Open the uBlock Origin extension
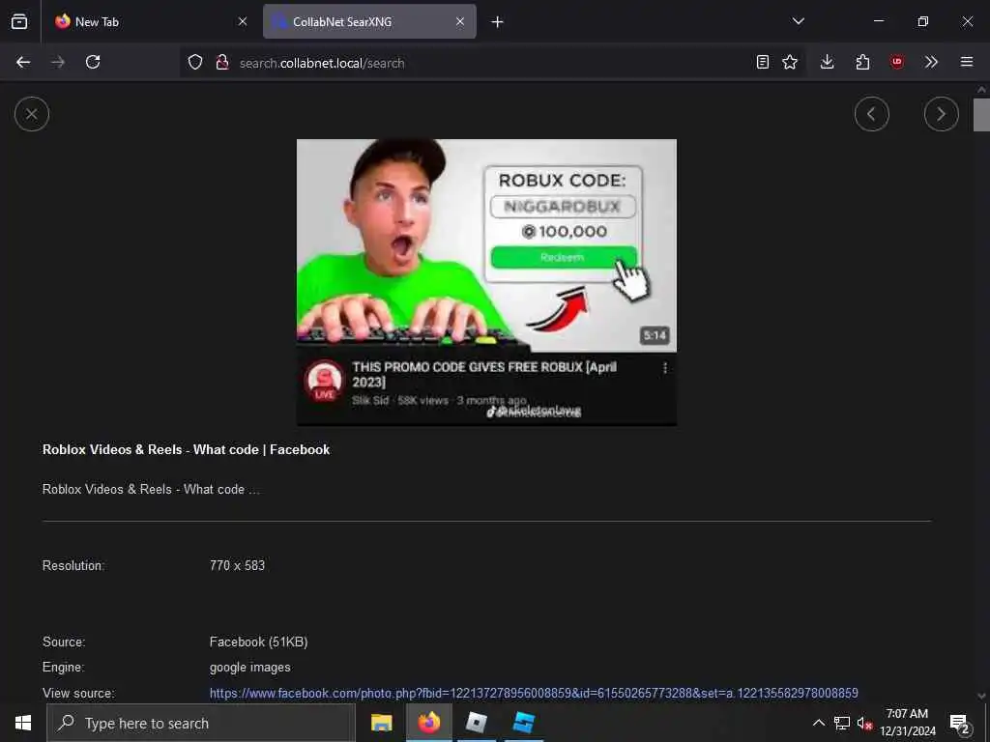The image size is (990, 742). (897, 62)
